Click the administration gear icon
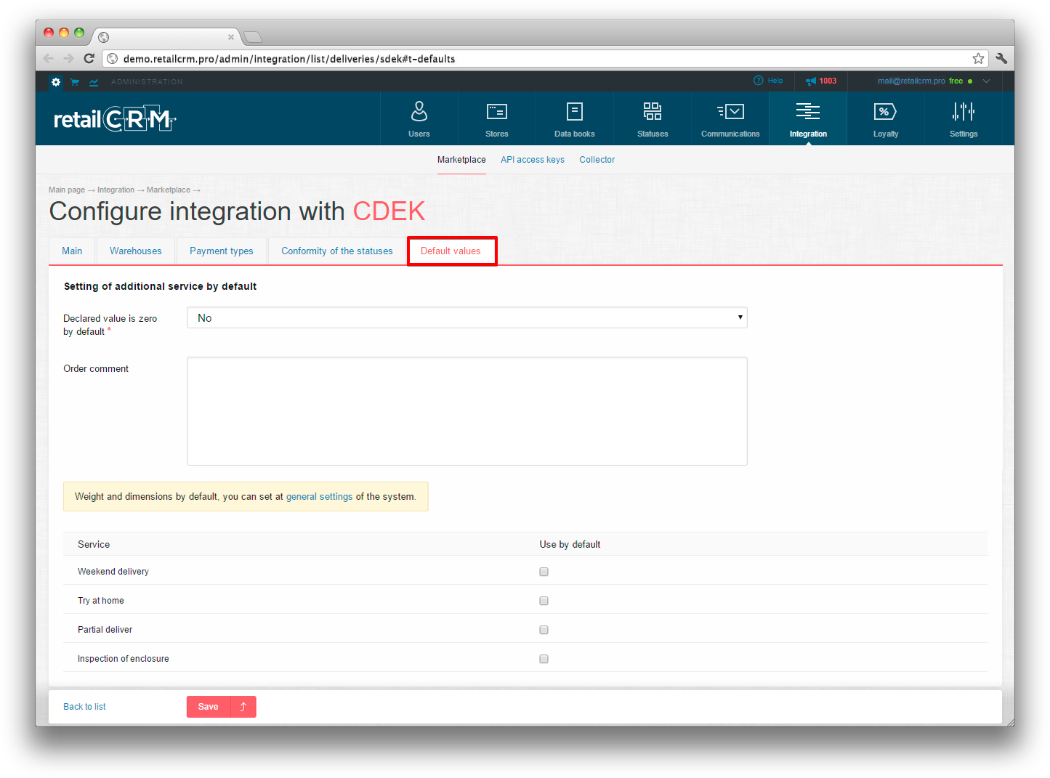1050x778 pixels. [x=56, y=82]
